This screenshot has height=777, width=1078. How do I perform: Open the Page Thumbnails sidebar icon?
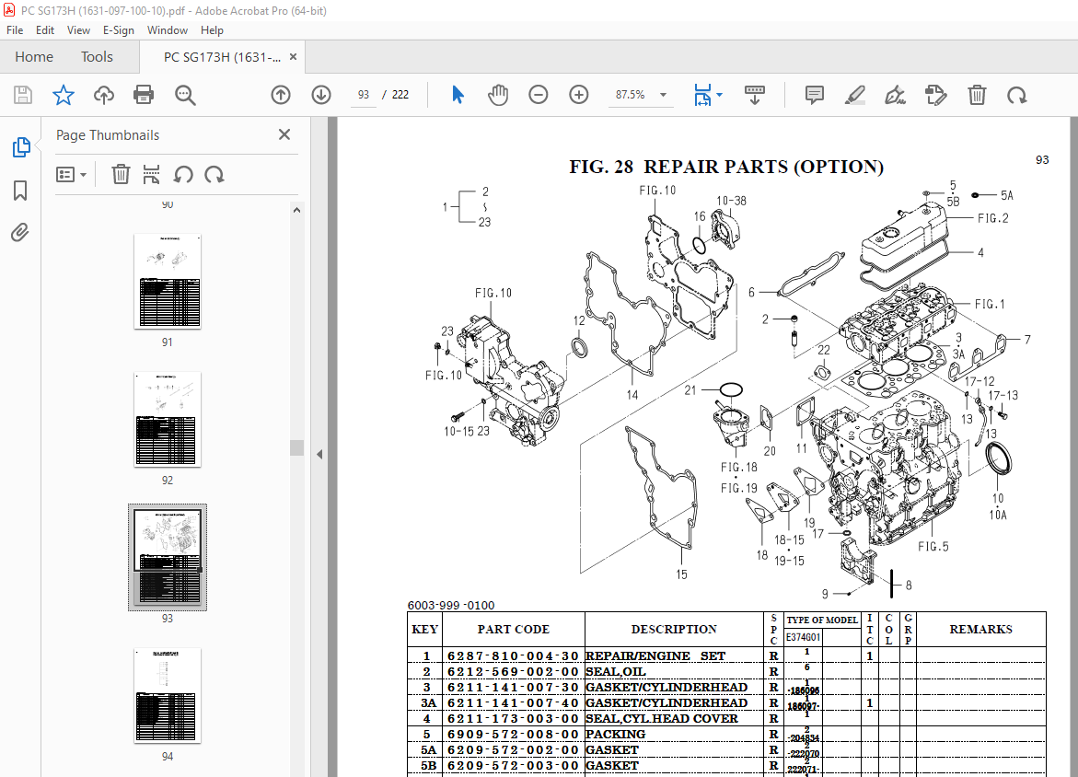point(20,147)
